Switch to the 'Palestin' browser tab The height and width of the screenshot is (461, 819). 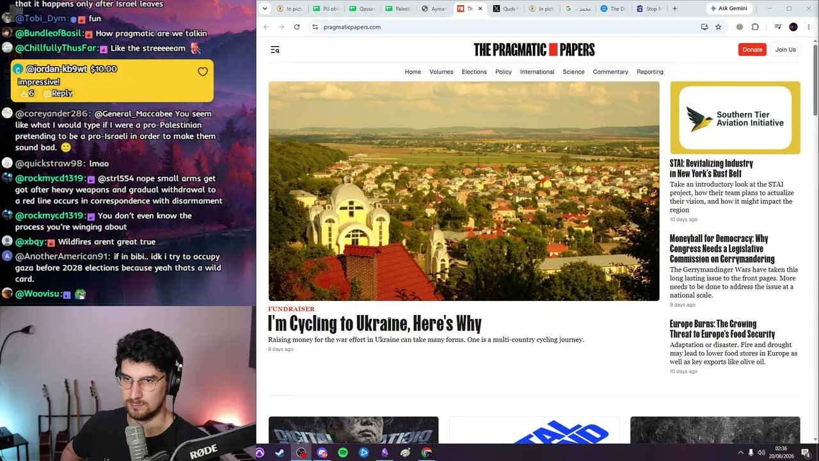click(399, 9)
